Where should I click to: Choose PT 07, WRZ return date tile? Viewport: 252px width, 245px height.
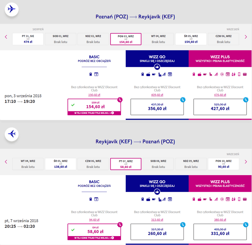pos(126,164)
